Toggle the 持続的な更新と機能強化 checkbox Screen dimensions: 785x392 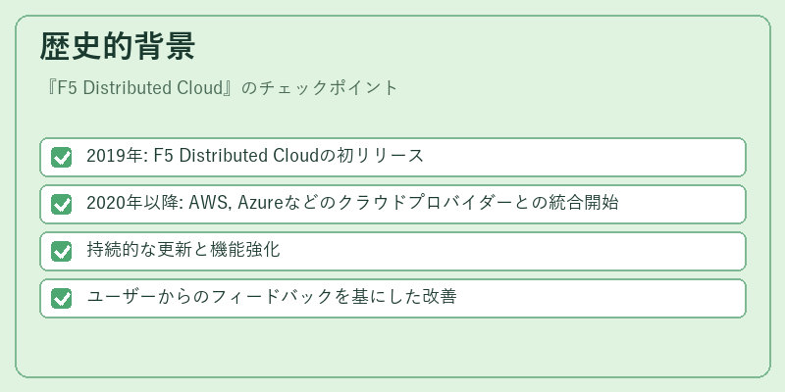[x=62, y=251]
